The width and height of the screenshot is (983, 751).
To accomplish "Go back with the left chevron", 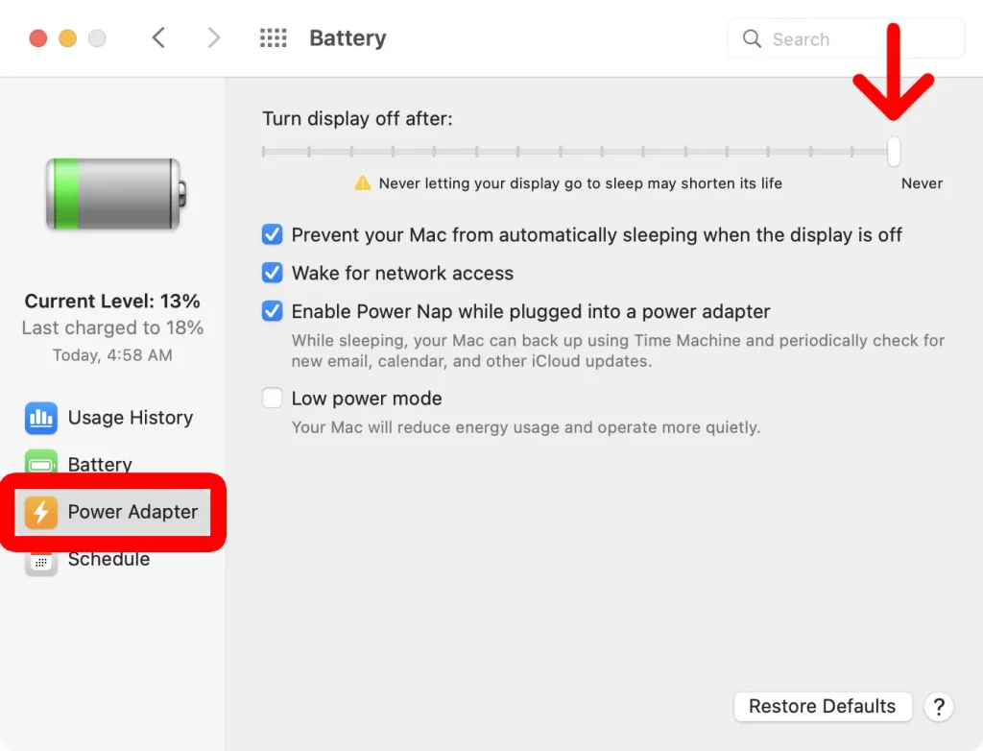I will coord(159,38).
